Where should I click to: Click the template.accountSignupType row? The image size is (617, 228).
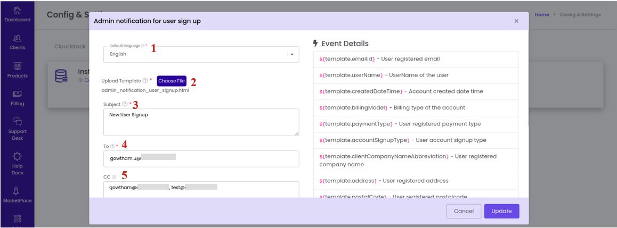[x=416, y=140]
